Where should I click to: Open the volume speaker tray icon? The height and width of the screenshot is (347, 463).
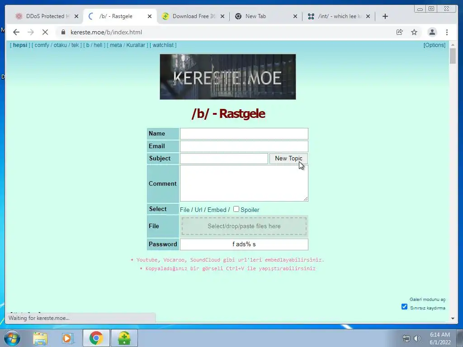coord(417,338)
